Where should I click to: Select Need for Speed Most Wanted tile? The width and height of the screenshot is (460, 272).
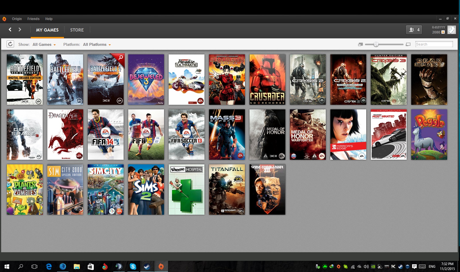(x=389, y=135)
